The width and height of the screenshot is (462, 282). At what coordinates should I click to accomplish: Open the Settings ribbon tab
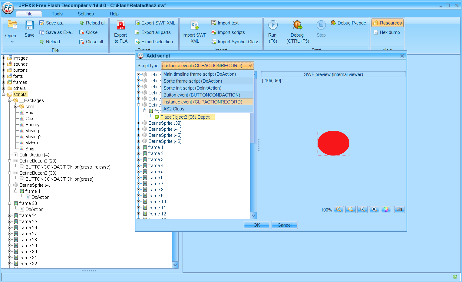(86, 14)
